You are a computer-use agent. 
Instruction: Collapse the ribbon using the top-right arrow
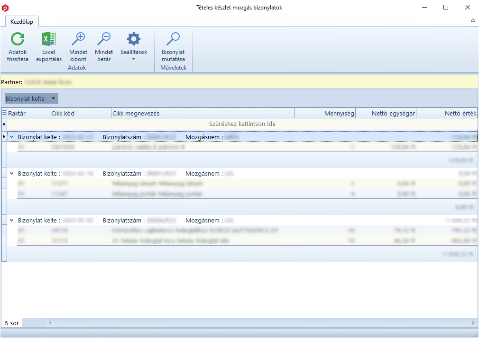(x=473, y=20)
